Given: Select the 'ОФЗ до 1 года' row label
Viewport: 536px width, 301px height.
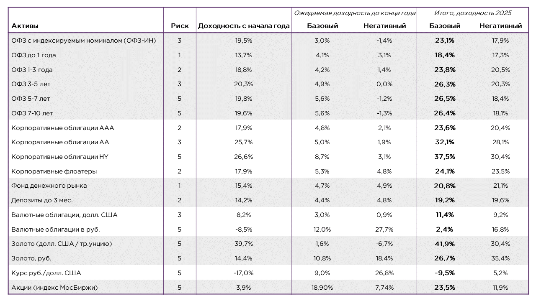Looking at the screenshot, I should (x=34, y=55).
